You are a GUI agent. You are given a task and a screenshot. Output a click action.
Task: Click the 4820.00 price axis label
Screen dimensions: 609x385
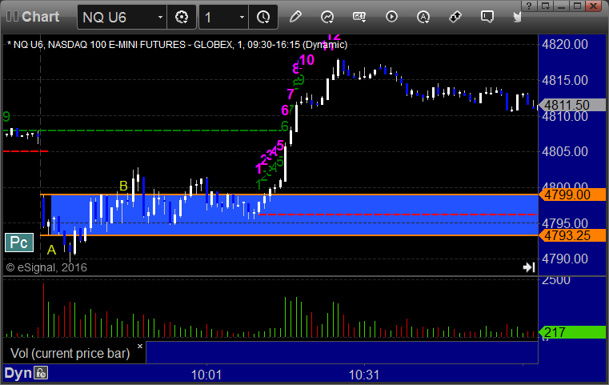pyautogui.click(x=565, y=44)
